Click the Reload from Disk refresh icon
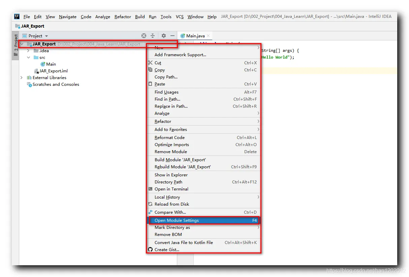The height and width of the screenshot is (277, 409). [x=150, y=204]
